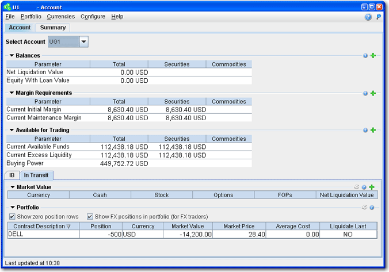Open the Help menu

coord(117,17)
